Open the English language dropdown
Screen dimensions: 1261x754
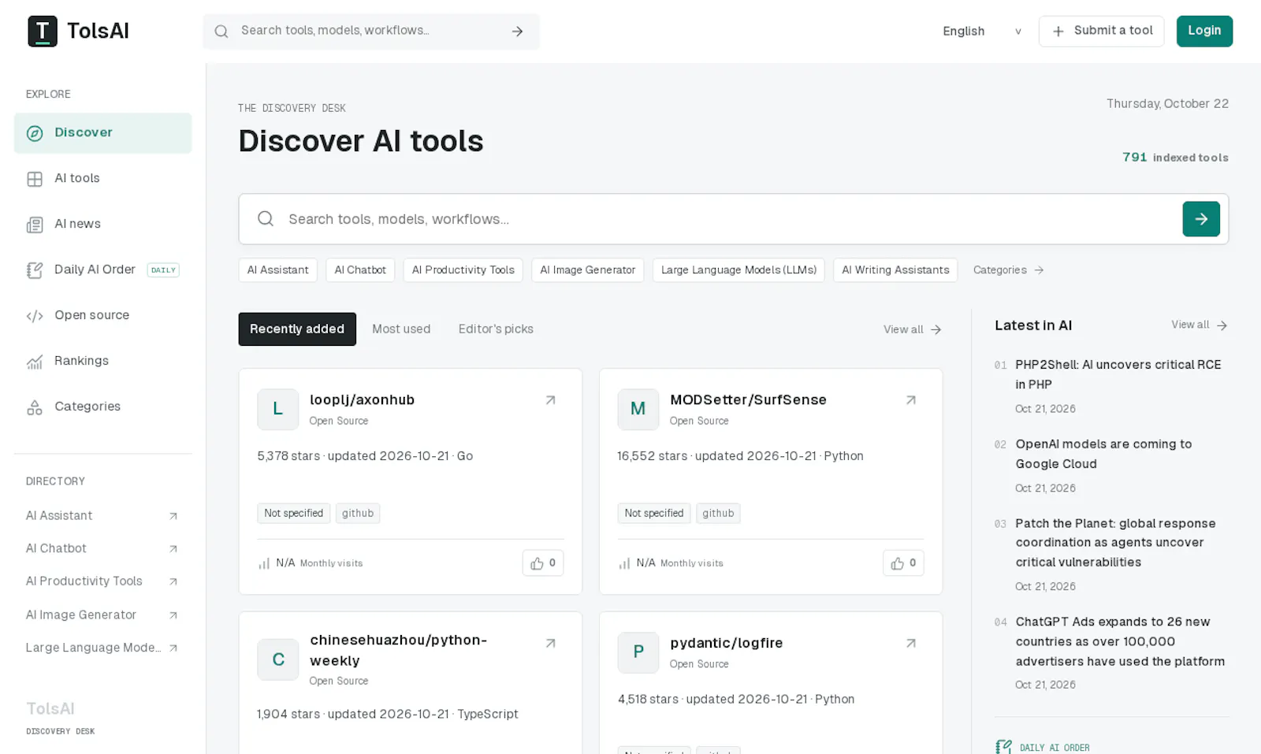tap(981, 32)
